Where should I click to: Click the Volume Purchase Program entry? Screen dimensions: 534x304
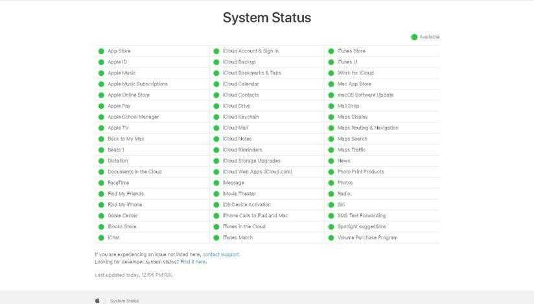367,238
